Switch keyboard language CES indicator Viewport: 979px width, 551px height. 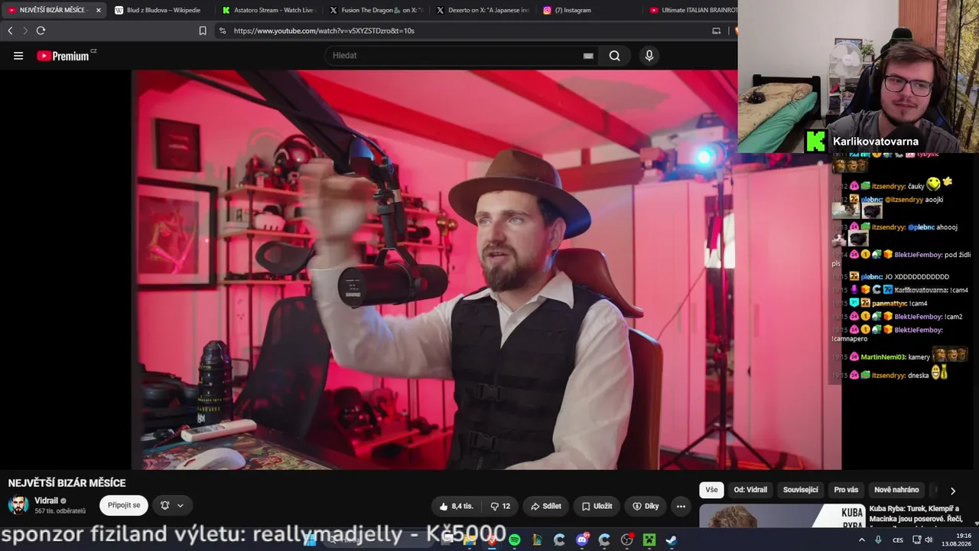[898, 540]
